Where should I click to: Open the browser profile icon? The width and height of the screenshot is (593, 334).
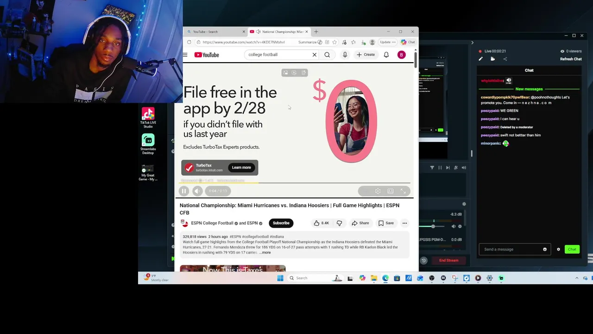[372, 42]
